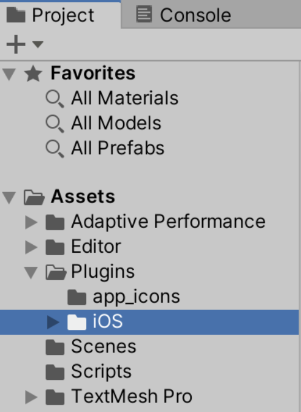Expand the Adaptive Performance folder

click(x=31, y=222)
